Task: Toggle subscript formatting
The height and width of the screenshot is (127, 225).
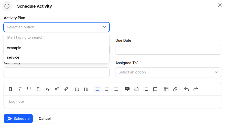Action: [x=47, y=89]
